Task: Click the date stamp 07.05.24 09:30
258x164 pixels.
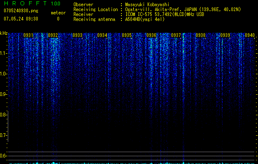Action: pyautogui.click(x=21, y=19)
